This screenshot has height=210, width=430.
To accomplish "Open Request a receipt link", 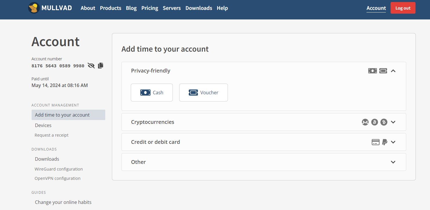I will (52, 135).
